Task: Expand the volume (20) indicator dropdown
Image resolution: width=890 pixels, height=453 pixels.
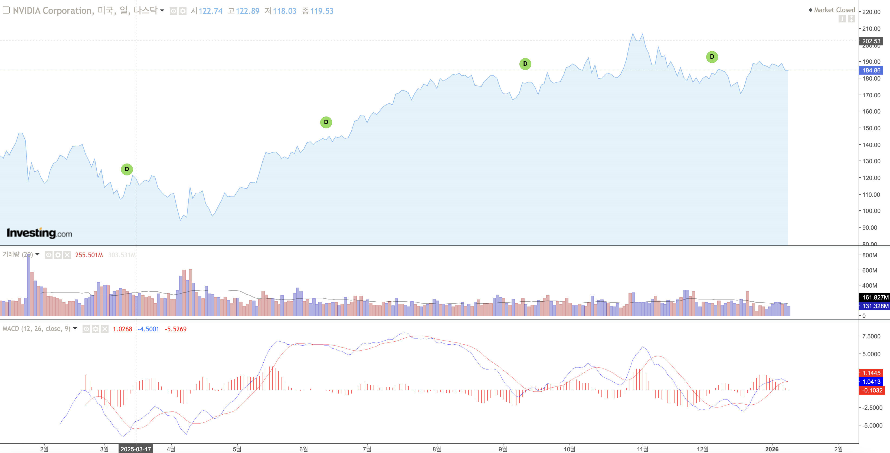Action: 37,255
